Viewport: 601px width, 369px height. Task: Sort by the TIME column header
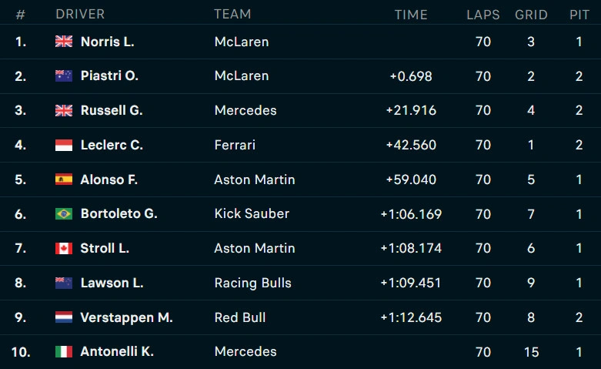[x=411, y=15]
